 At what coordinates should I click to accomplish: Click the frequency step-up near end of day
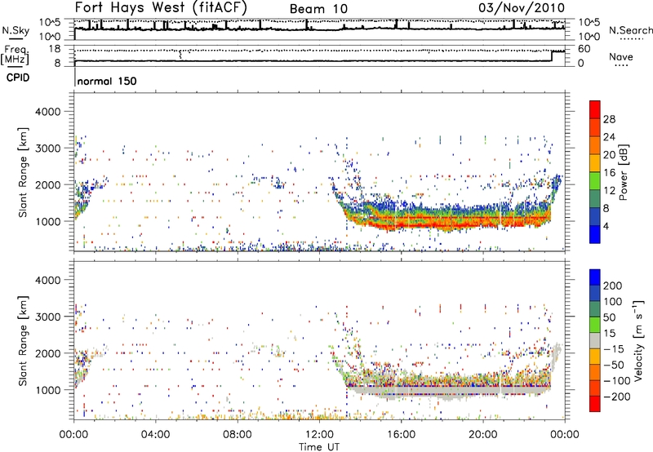tap(552, 56)
